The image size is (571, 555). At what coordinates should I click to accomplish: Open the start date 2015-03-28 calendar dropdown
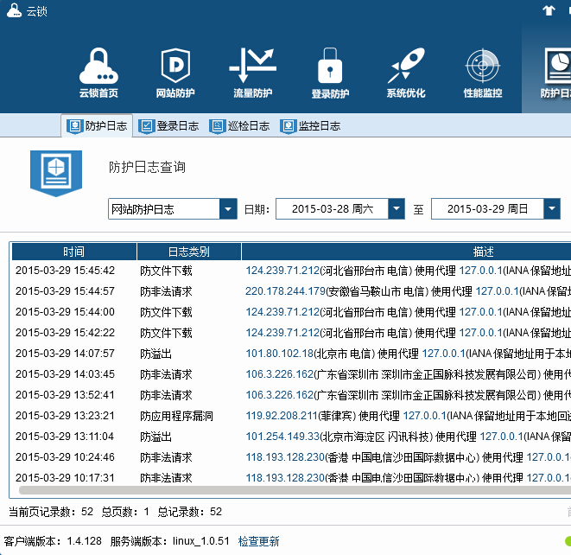pyautogui.click(x=397, y=209)
